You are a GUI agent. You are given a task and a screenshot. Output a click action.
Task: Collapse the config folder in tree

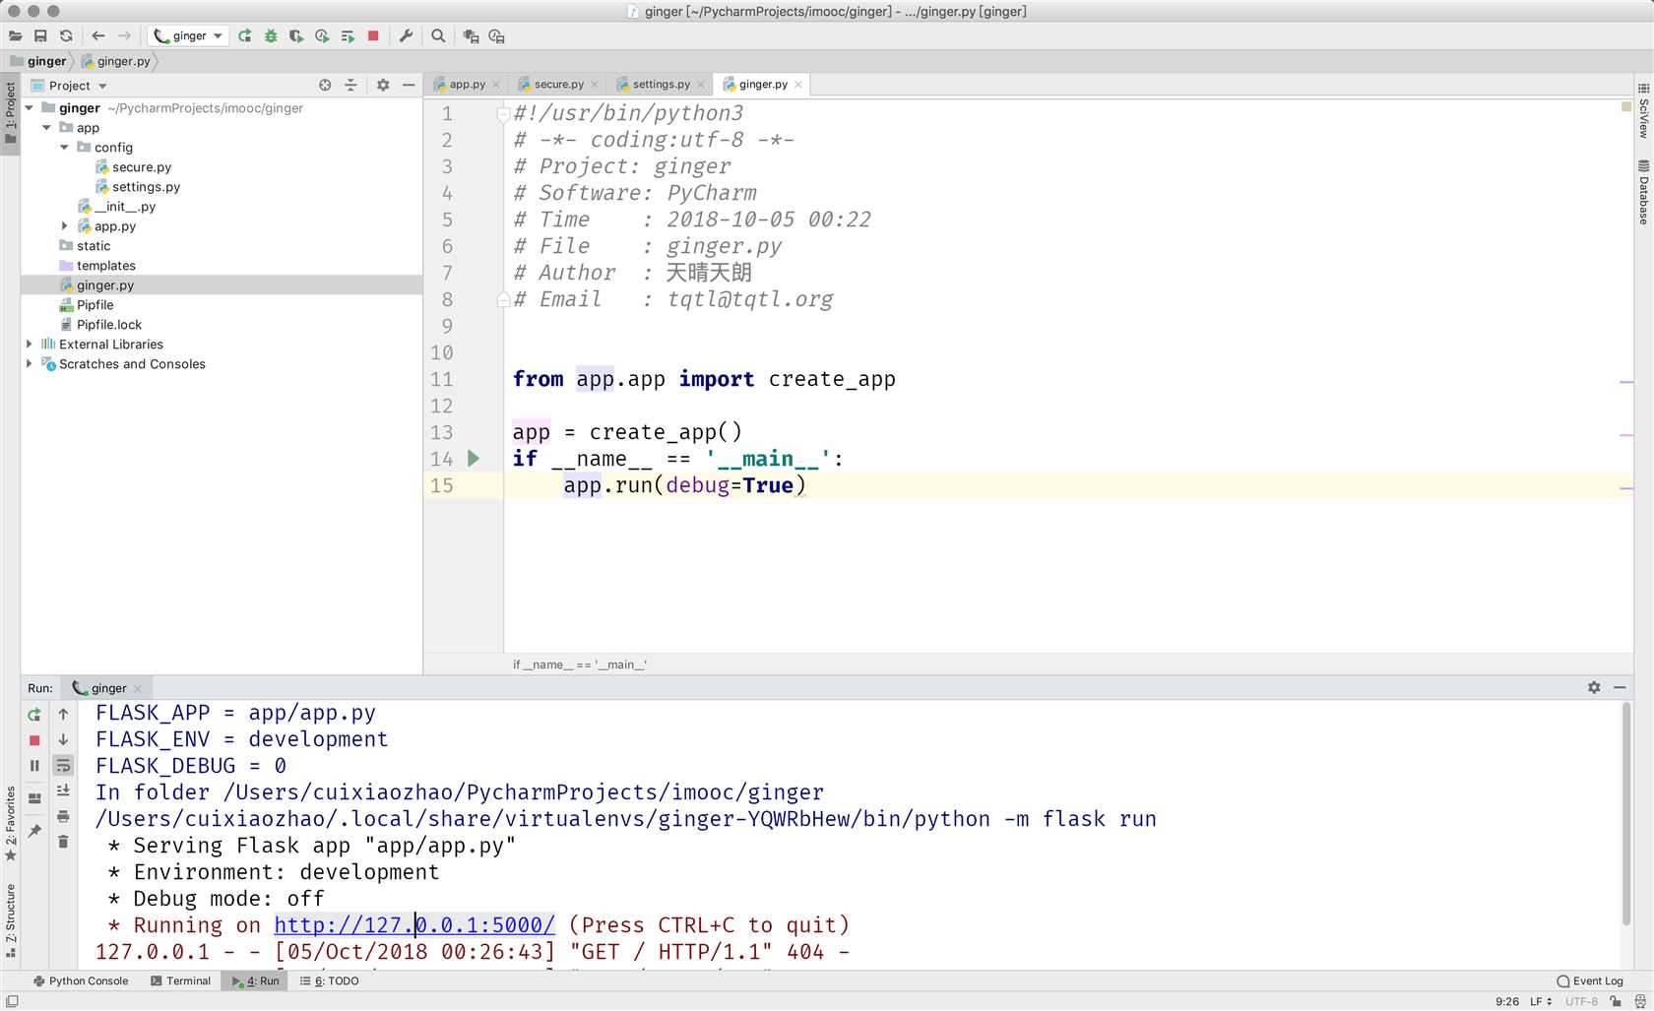[x=65, y=148]
